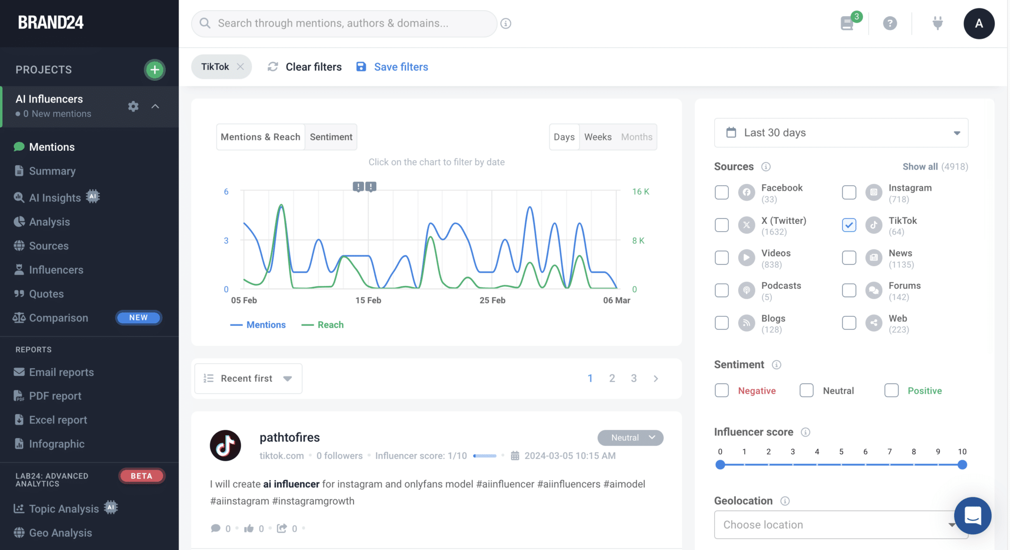Click the X (Twitter) source icon
1010x550 pixels.
pos(746,225)
